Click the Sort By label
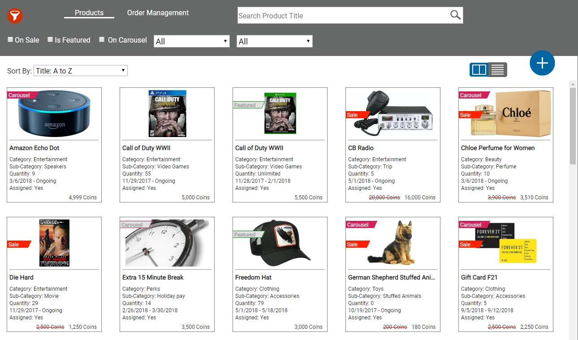Screen dimensions: 578x340 pos(19,71)
